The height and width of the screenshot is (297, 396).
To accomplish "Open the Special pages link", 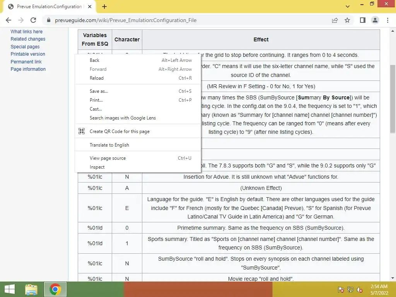I will 25,47.
